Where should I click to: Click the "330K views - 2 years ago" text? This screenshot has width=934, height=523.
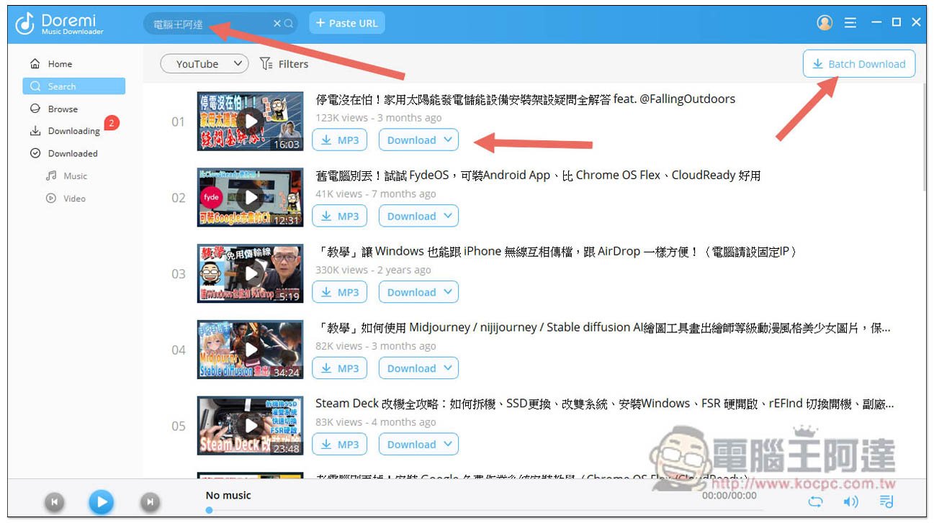click(373, 270)
